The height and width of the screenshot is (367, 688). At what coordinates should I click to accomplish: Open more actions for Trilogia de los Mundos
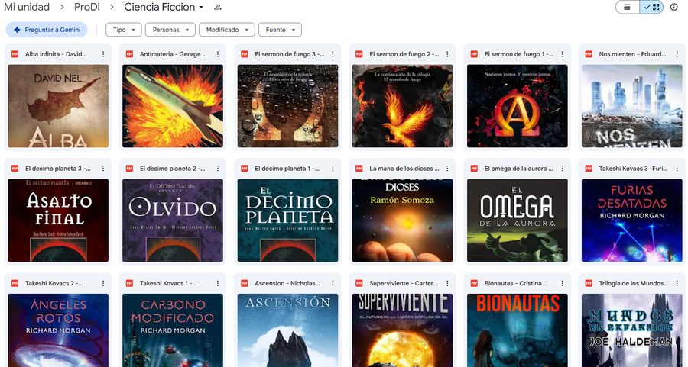(677, 283)
